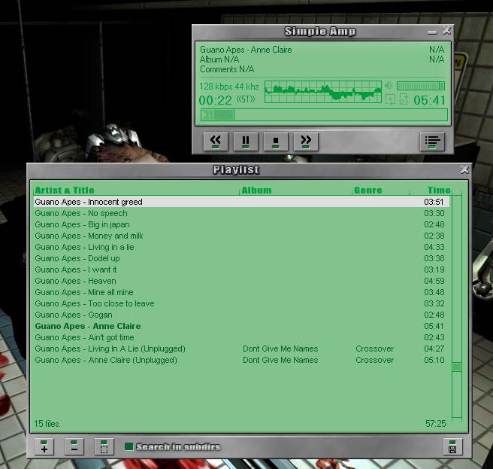Sort playlist by the Album column header
493x469 pixels.
coord(257,190)
